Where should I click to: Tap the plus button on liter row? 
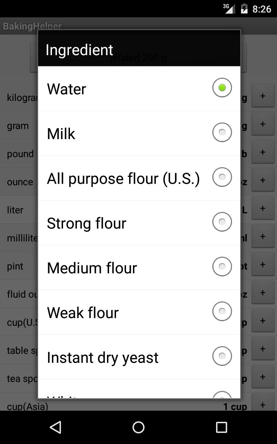click(263, 208)
